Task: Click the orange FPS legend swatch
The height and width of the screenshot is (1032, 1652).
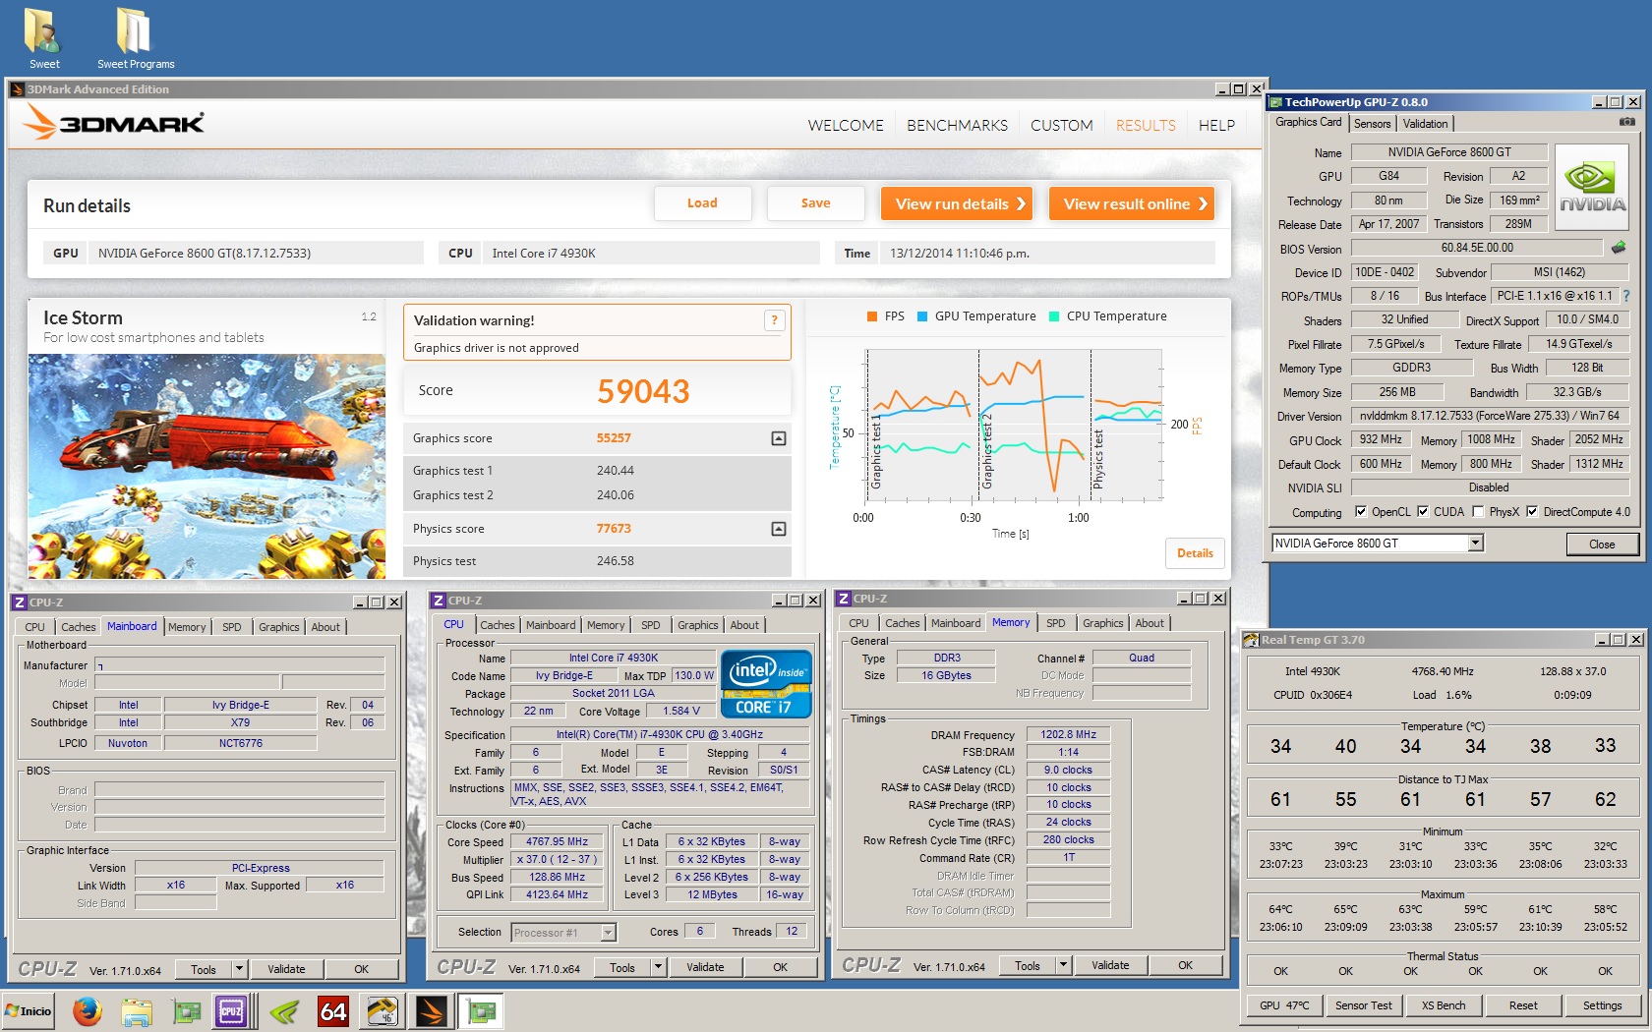Action: [x=871, y=316]
